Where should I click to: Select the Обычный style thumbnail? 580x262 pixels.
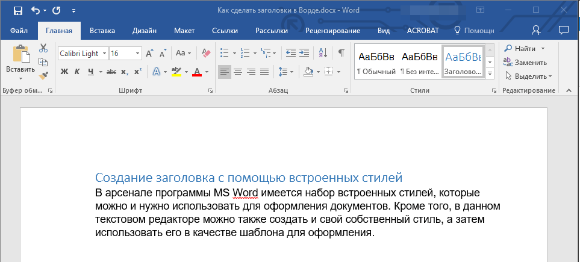pyautogui.click(x=376, y=62)
